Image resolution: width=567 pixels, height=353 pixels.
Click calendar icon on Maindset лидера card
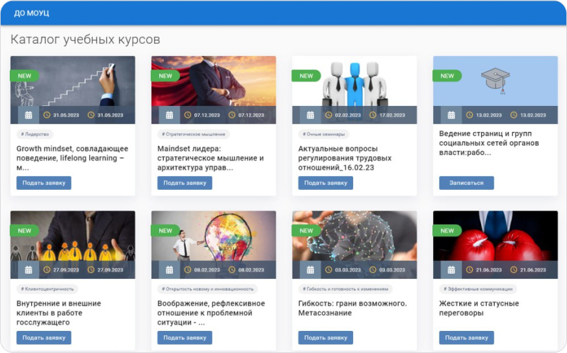click(170, 115)
